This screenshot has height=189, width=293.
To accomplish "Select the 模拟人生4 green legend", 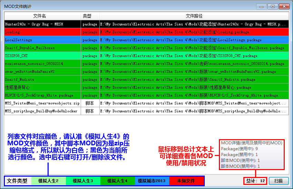I will [117, 181].
